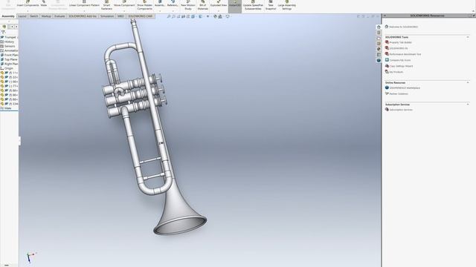476x267 pixels.
Task: Open Linear Component Pattern tool
Action: click(84, 4)
